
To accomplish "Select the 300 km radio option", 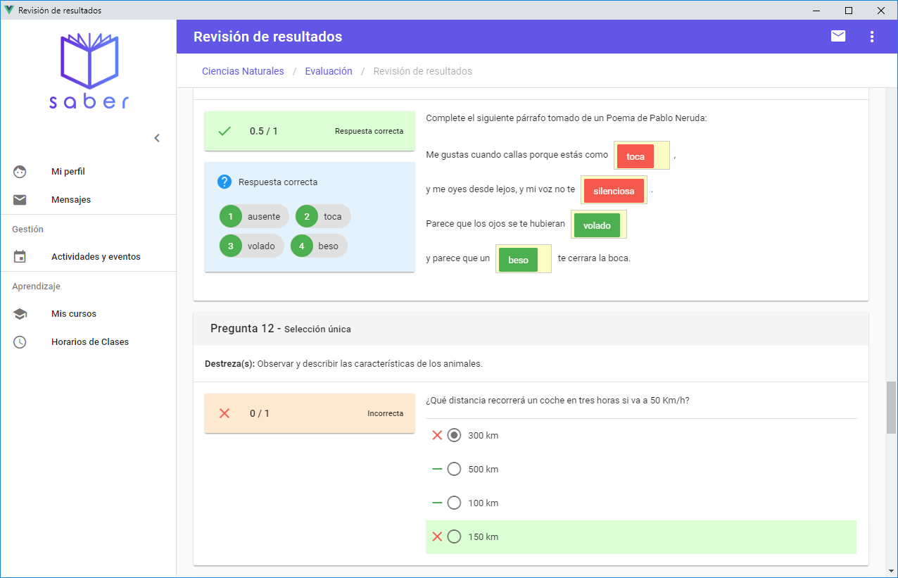I will click(x=454, y=435).
